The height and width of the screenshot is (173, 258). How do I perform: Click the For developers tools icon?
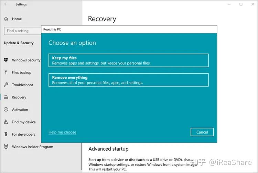pyautogui.click(x=6, y=134)
